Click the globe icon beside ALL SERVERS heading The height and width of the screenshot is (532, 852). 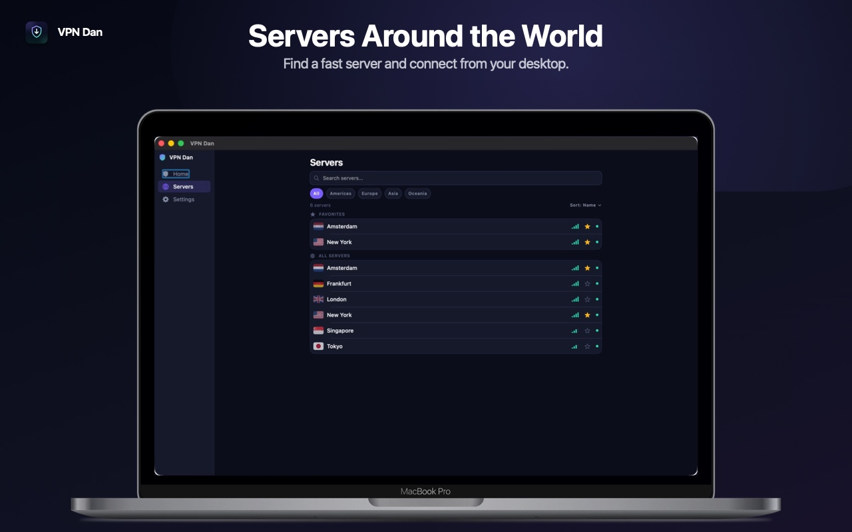[x=313, y=256]
